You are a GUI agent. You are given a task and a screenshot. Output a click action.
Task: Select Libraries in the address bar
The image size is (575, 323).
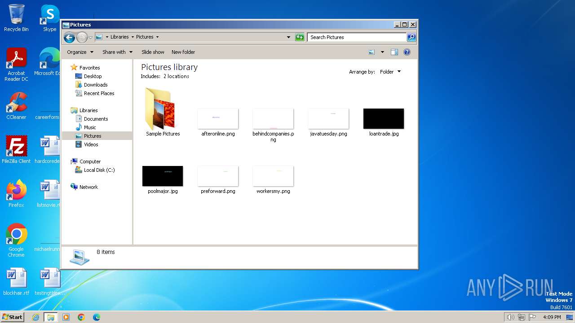tap(119, 37)
